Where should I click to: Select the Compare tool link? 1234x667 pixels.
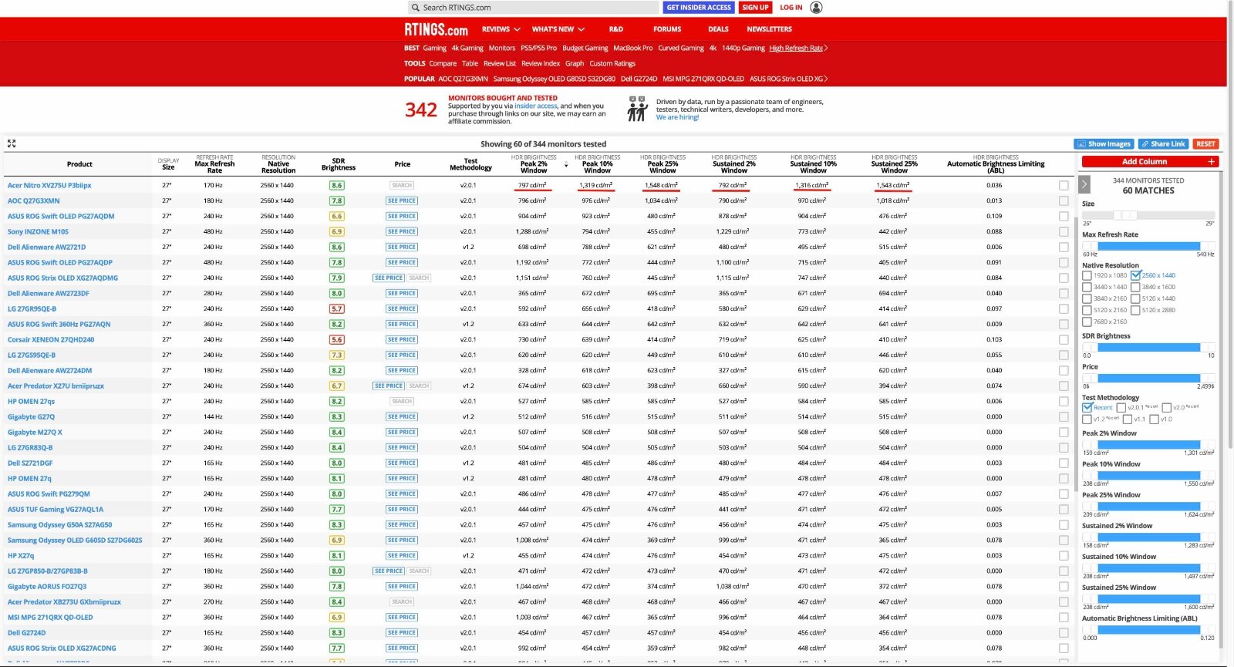point(443,63)
